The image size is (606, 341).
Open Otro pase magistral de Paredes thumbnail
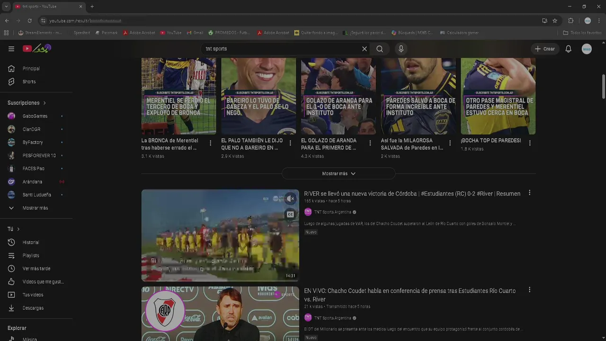point(498,96)
